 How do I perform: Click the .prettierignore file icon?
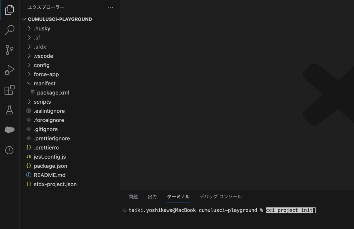click(29, 138)
